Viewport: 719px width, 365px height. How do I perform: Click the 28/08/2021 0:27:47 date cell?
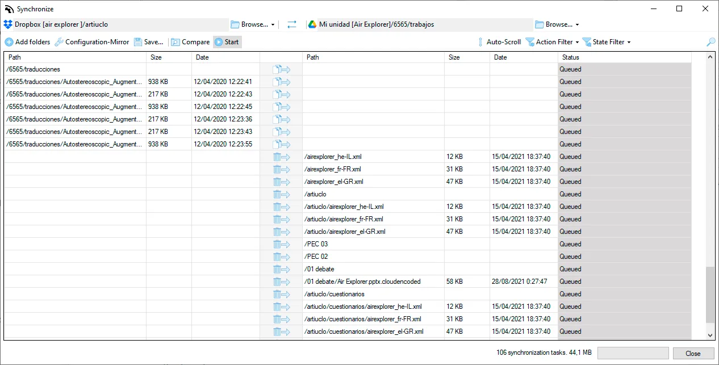pos(524,282)
